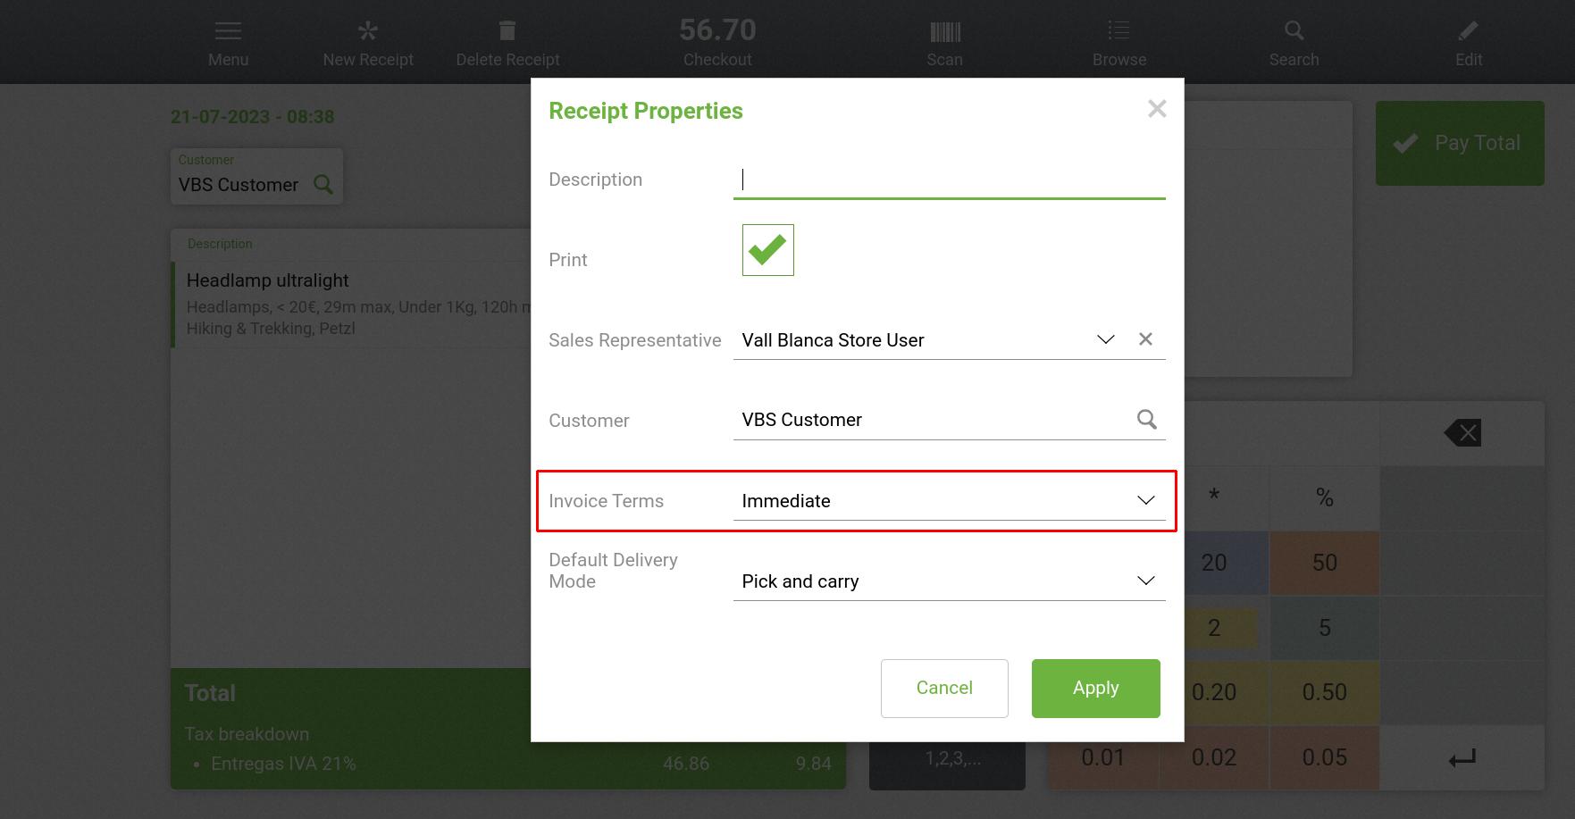The width and height of the screenshot is (1575, 819).
Task: Click the Apply button
Action: (x=1095, y=688)
